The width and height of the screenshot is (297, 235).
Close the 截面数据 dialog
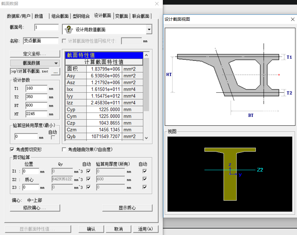157,4
